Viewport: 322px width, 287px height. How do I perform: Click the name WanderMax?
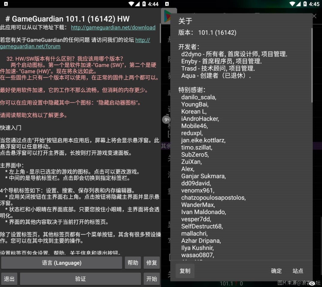pyautogui.click(x=198, y=205)
